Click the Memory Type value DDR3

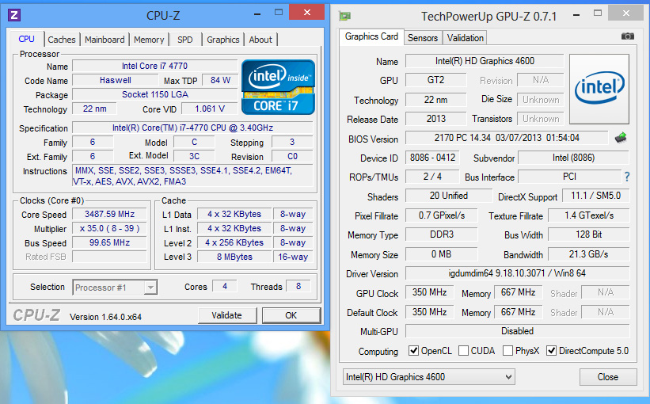[x=442, y=234]
